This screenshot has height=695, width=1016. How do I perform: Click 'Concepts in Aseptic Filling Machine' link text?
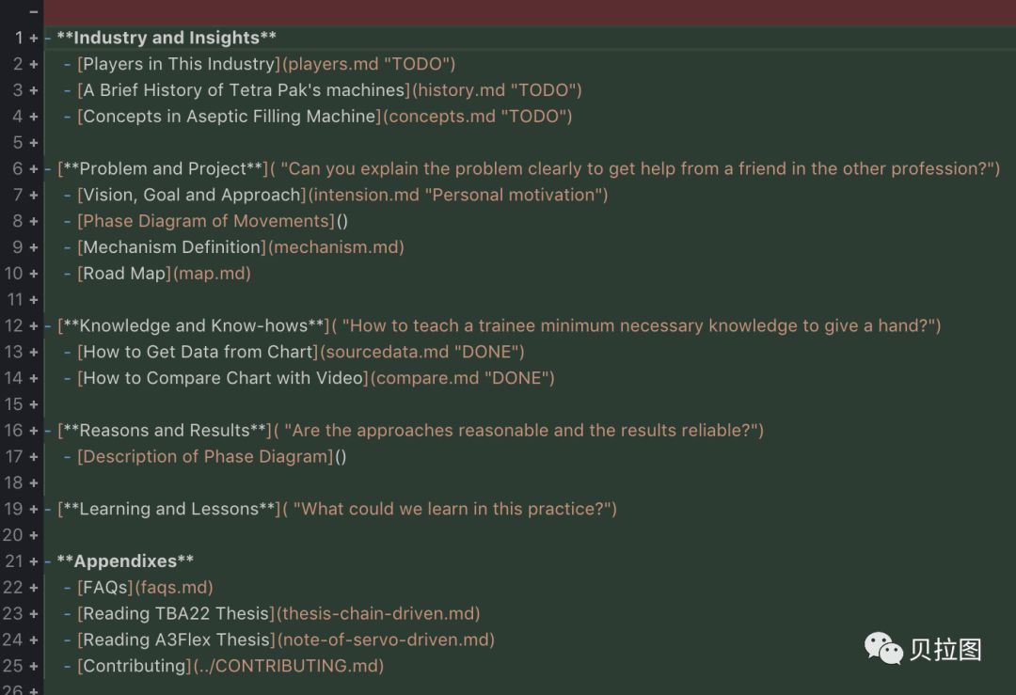point(230,117)
